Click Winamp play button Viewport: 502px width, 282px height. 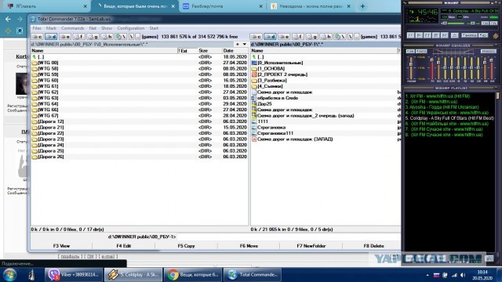pyautogui.click(x=419, y=35)
